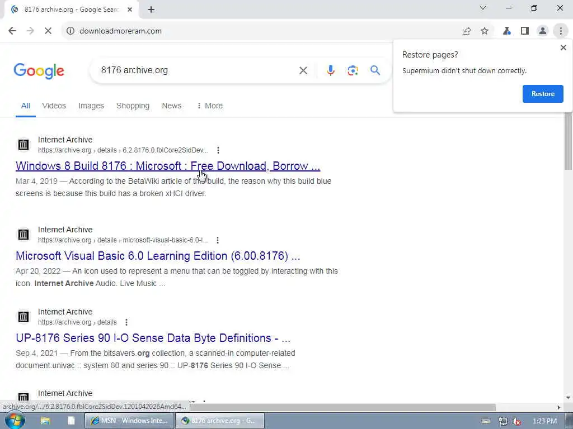Switch to the Videos tab
This screenshot has width=573, height=429.
pyautogui.click(x=54, y=106)
